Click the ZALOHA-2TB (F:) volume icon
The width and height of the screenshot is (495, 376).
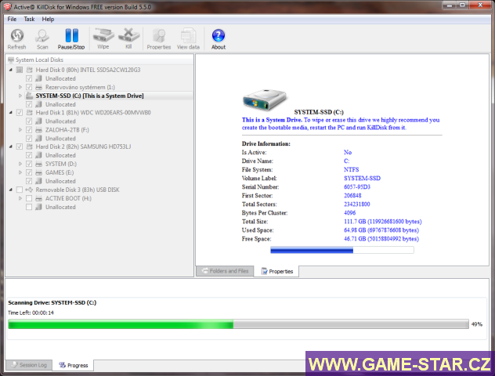pyautogui.click(x=38, y=130)
